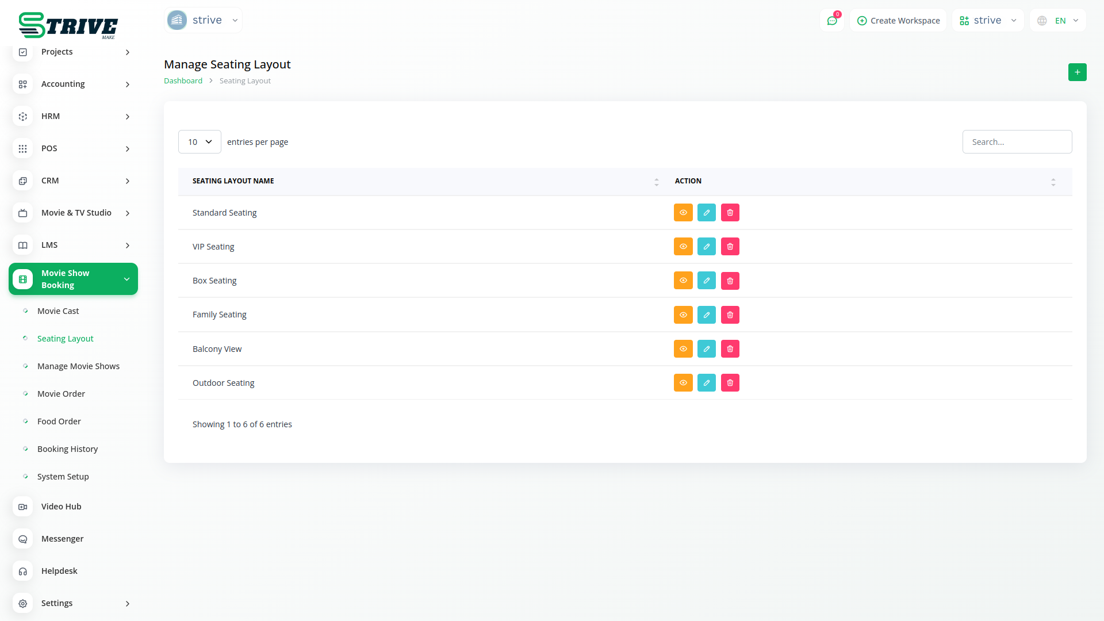This screenshot has width=1104, height=621.
Task: Open the Helpdesk headset icon
Action: (23, 571)
